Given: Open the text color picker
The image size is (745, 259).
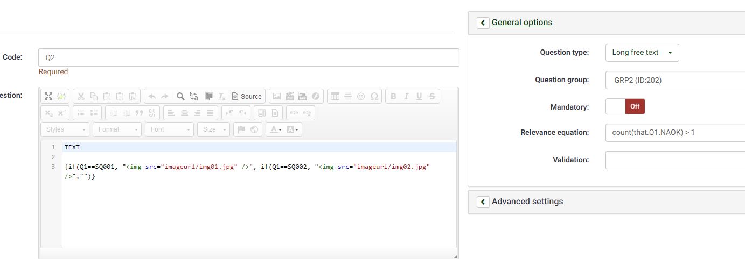Looking at the screenshot, I should click(x=276, y=129).
